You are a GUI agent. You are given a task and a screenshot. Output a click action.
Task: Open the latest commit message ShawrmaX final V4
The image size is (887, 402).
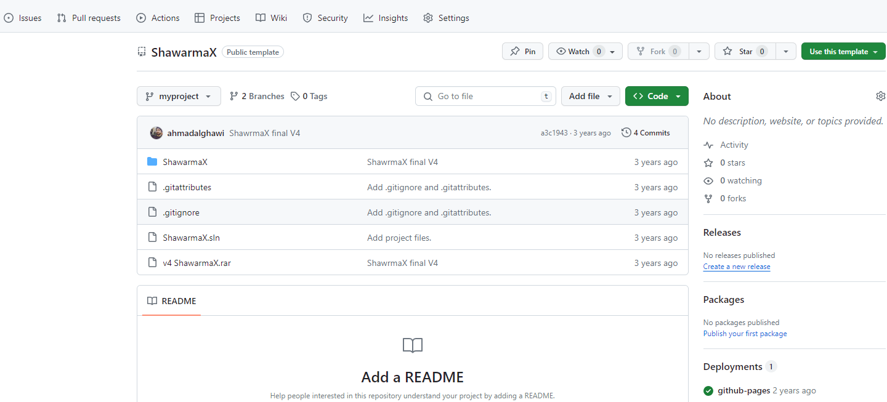point(265,133)
